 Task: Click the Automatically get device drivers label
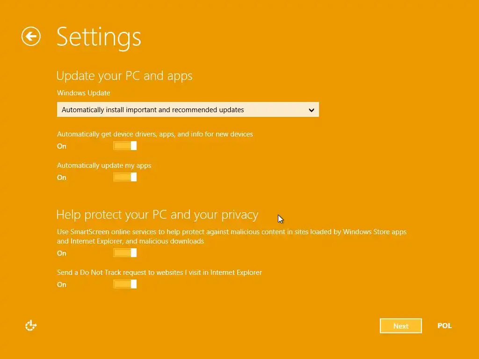[x=155, y=134]
